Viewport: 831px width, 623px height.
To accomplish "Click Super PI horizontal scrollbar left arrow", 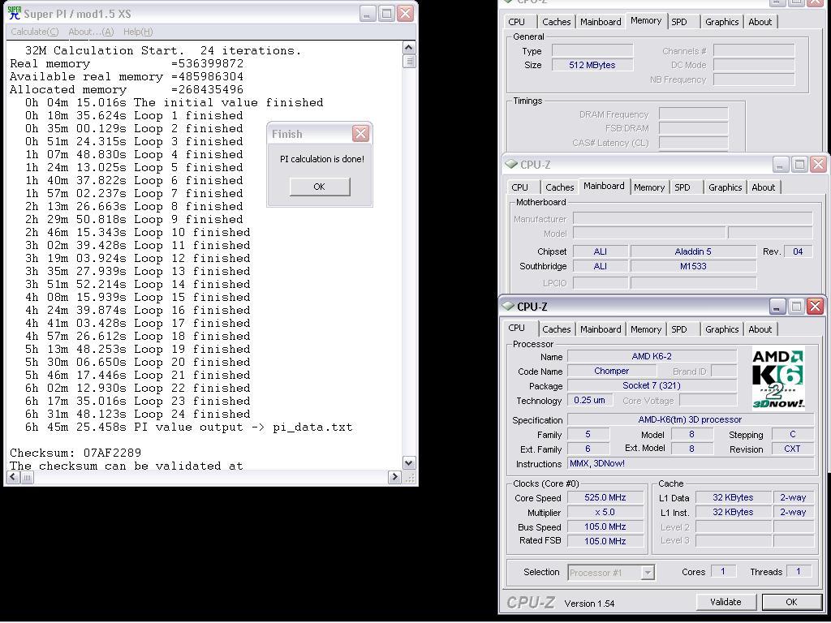I will (13, 477).
